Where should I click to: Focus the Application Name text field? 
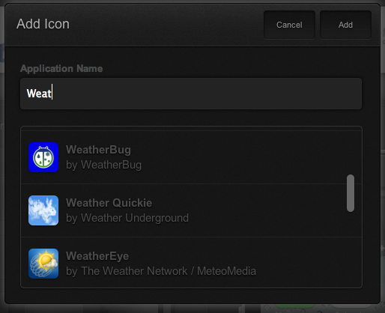tap(191, 94)
